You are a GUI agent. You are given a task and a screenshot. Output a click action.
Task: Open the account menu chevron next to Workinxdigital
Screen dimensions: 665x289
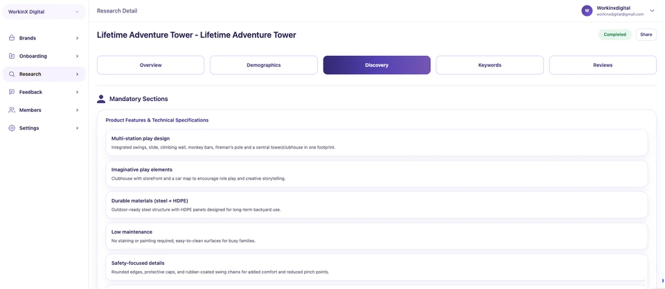click(x=653, y=11)
